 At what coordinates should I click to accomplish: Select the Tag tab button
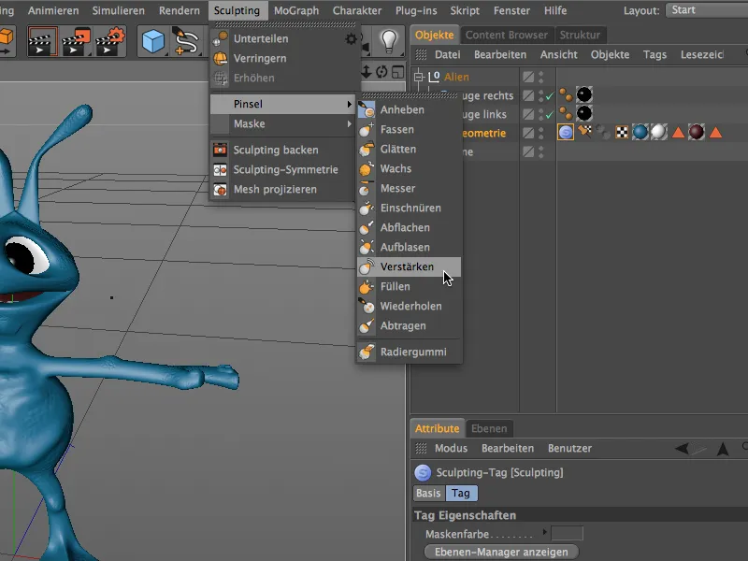[461, 494]
